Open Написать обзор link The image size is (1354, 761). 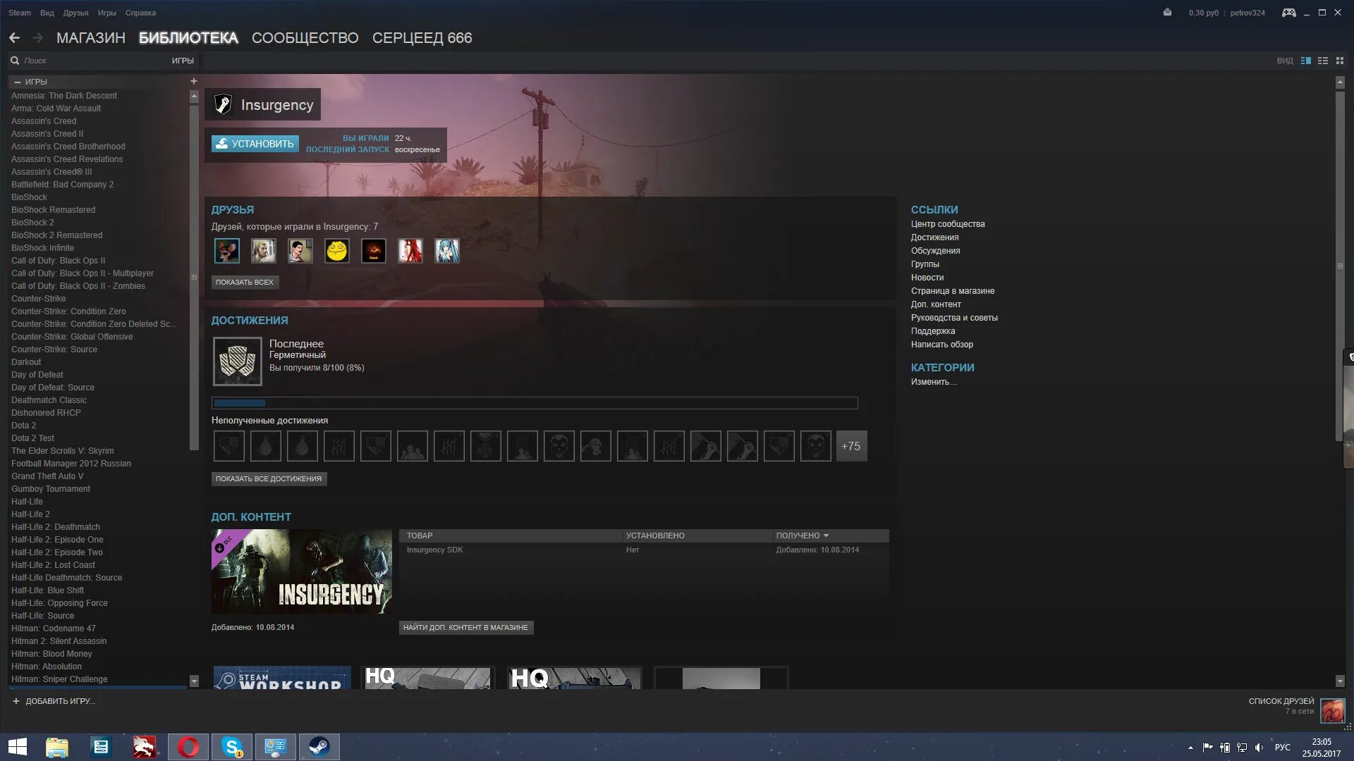pyautogui.click(x=942, y=345)
